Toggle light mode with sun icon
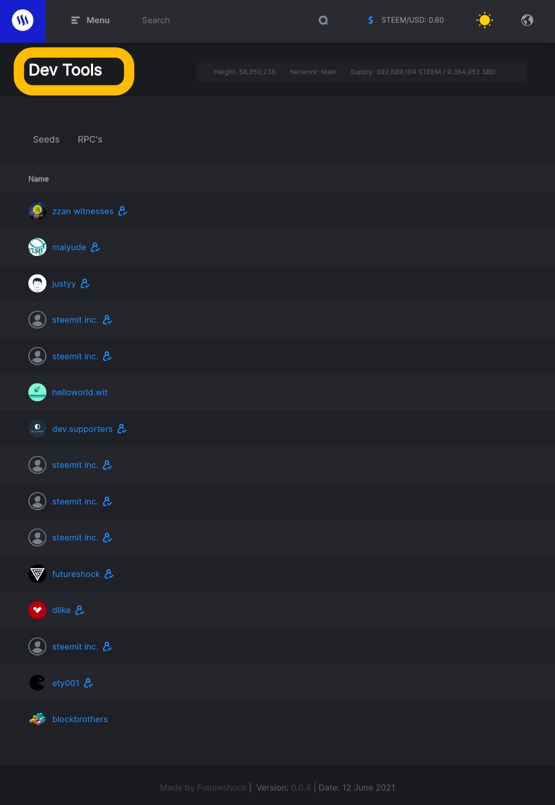Screen dimensions: 555x805 [x=485, y=20]
